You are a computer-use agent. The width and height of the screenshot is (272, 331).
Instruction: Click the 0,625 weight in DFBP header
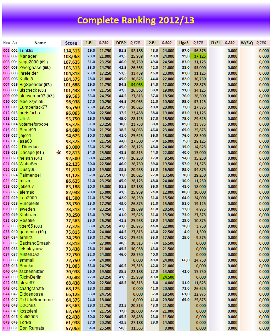pos(135,43)
